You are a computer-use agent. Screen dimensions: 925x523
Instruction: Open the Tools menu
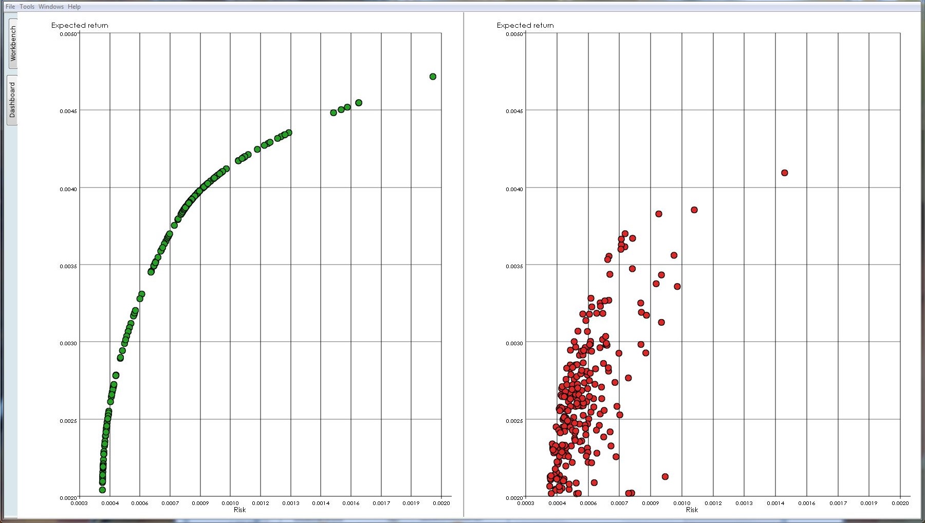(27, 7)
